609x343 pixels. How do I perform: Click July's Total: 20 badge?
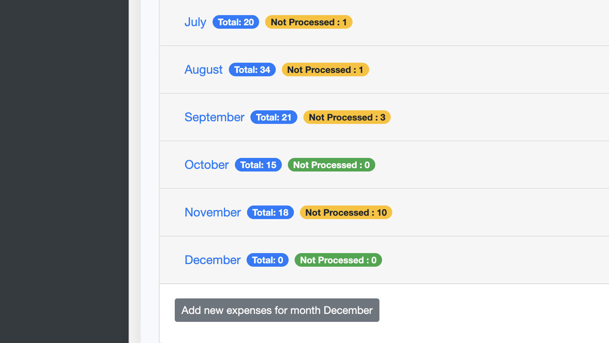coord(236,22)
